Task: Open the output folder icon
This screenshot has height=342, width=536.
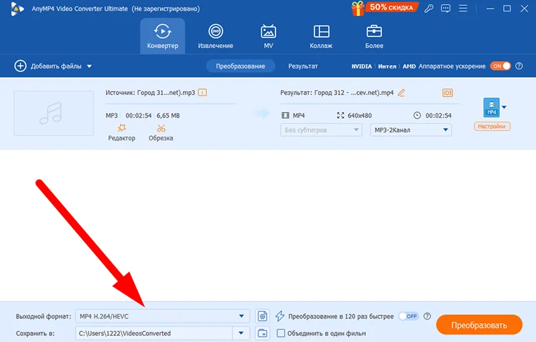Action: point(262,333)
